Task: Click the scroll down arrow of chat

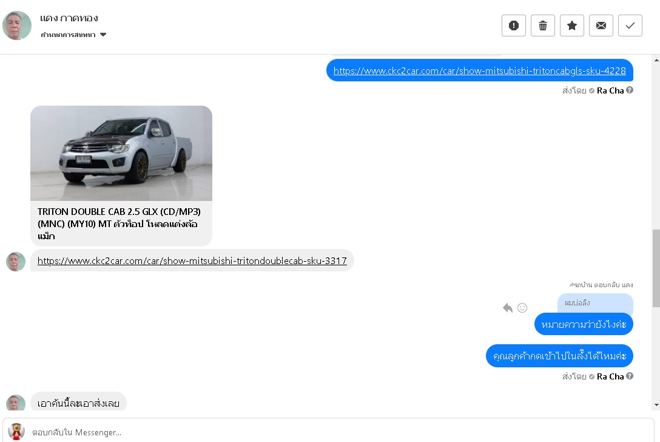Action: click(x=656, y=405)
